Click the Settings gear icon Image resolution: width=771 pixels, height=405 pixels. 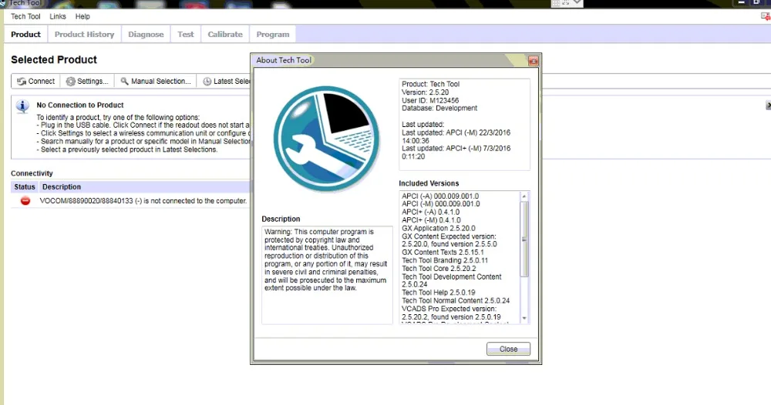(71, 82)
